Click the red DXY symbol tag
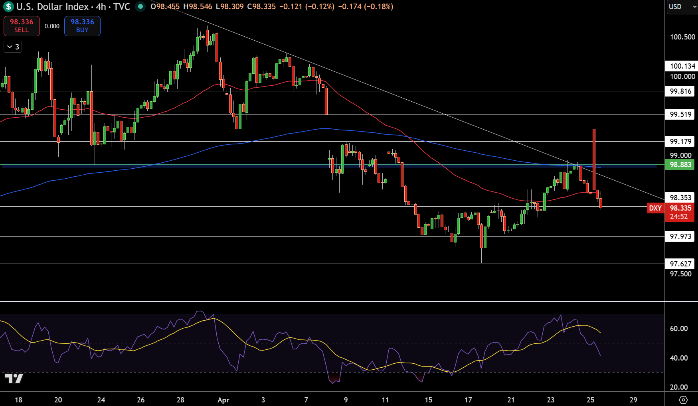 (x=655, y=208)
